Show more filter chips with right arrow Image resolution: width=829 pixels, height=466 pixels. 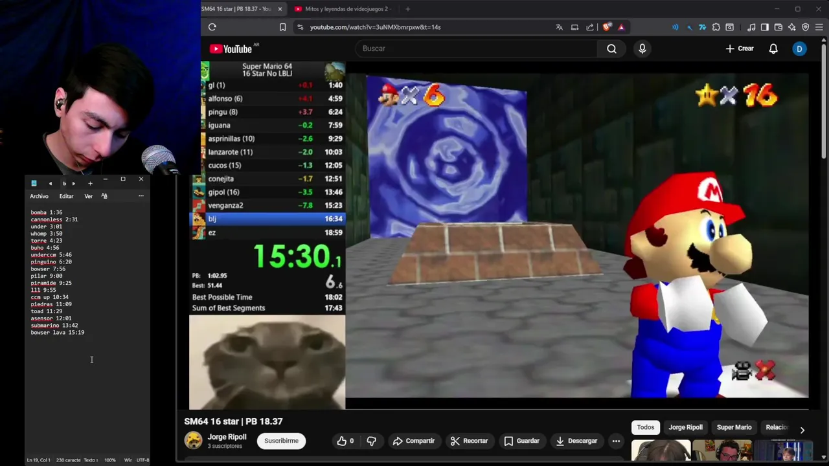point(802,430)
